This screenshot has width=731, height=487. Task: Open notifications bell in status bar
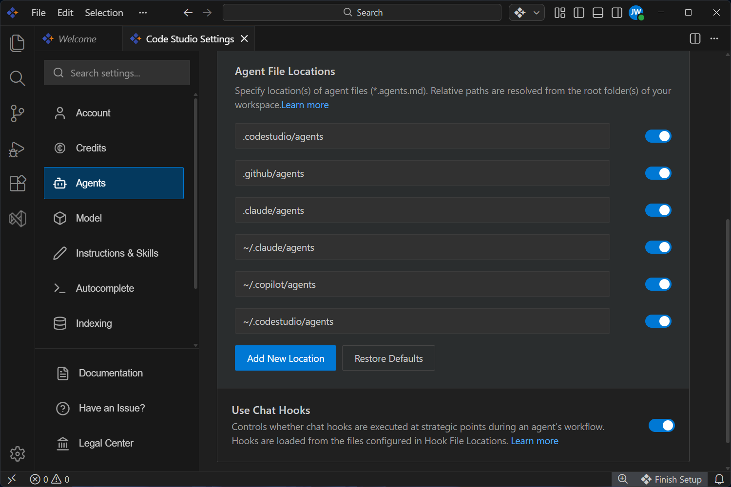point(719,479)
